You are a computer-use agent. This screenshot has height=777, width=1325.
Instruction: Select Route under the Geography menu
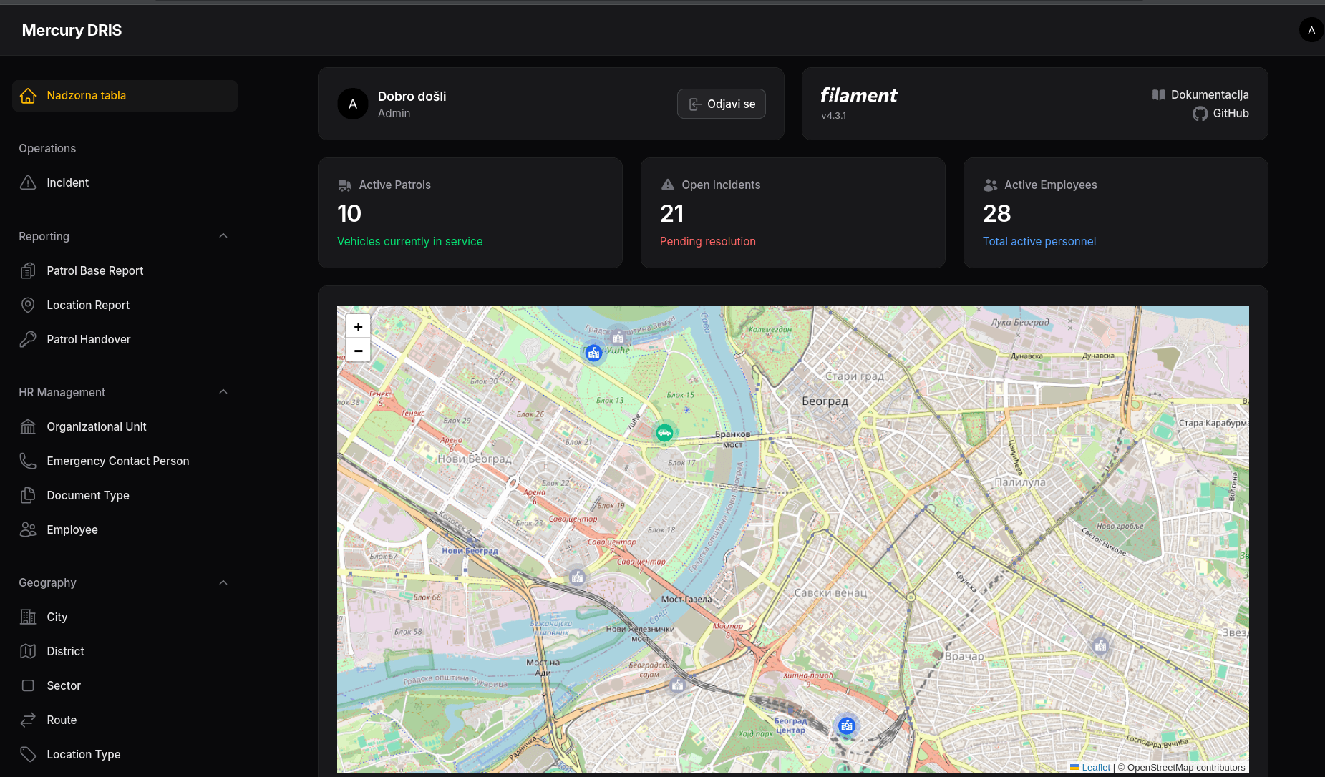pyautogui.click(x=61, y=720)
